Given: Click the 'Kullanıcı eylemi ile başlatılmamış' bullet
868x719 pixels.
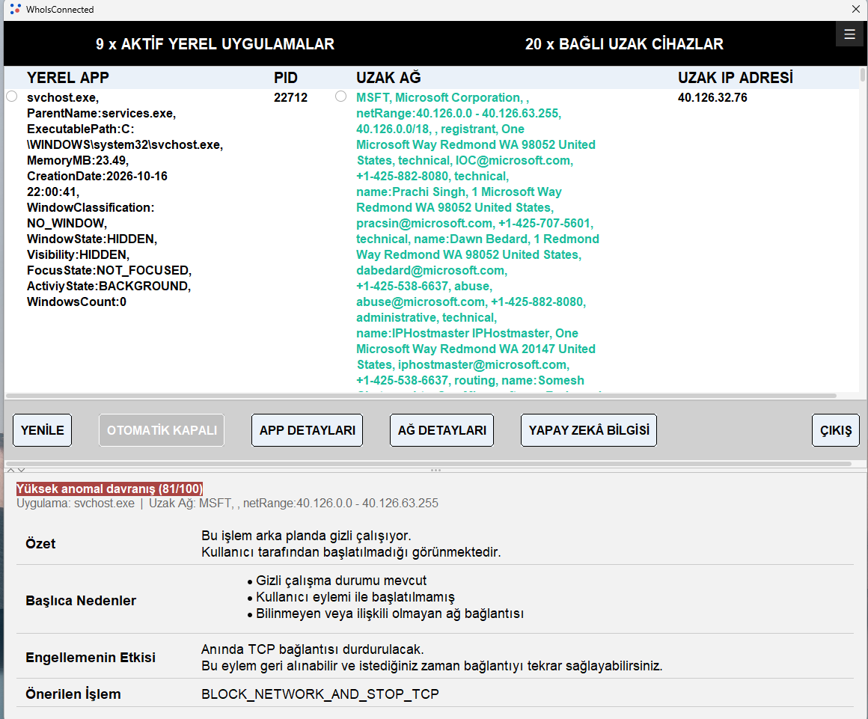Looking at the screenshot, I should pyautogui.click(x=355, y=597).
